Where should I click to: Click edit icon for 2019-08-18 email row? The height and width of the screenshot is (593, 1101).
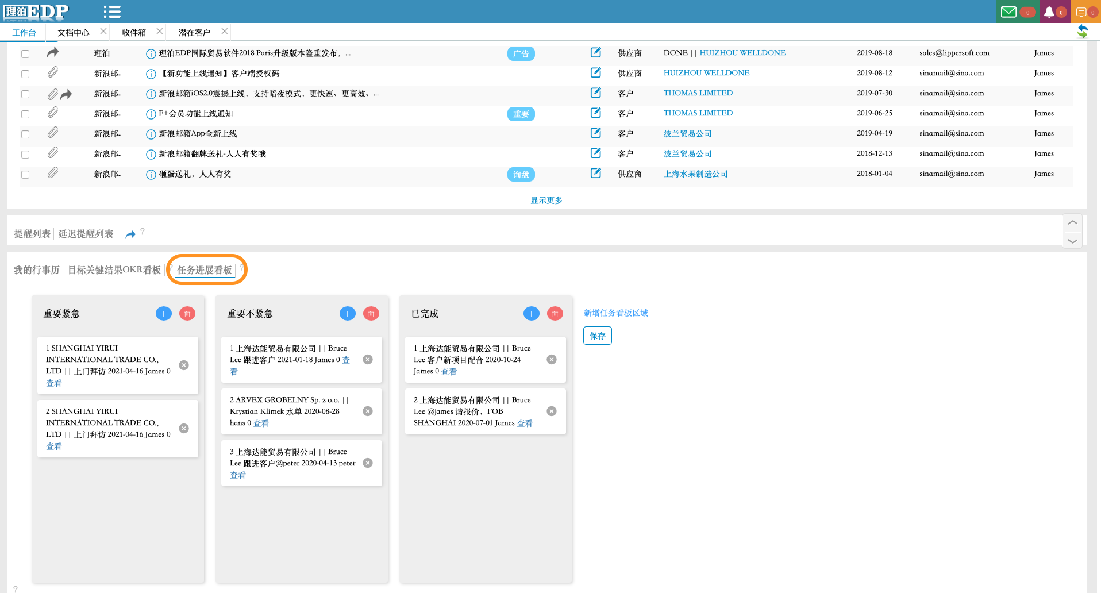(596, 53)
